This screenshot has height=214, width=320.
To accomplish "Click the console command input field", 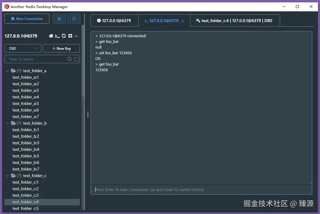I will [201, 190].
